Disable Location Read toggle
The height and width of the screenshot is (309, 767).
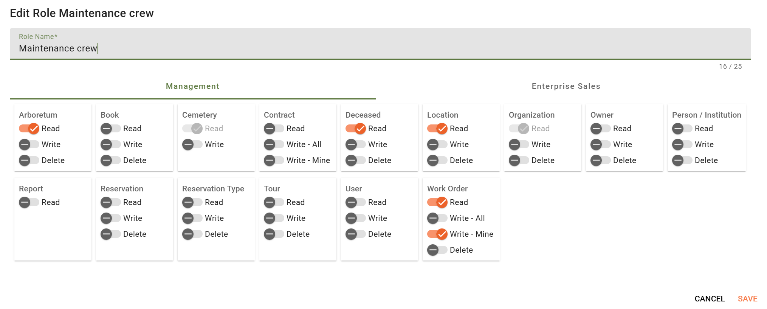[437, 129]
